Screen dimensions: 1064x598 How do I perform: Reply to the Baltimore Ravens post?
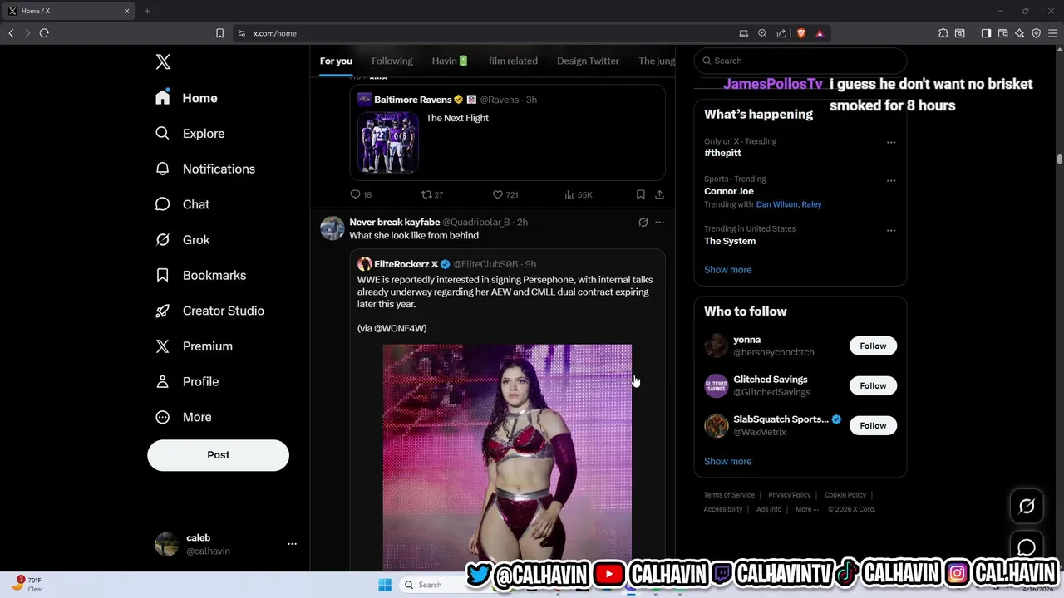[361, 194]
